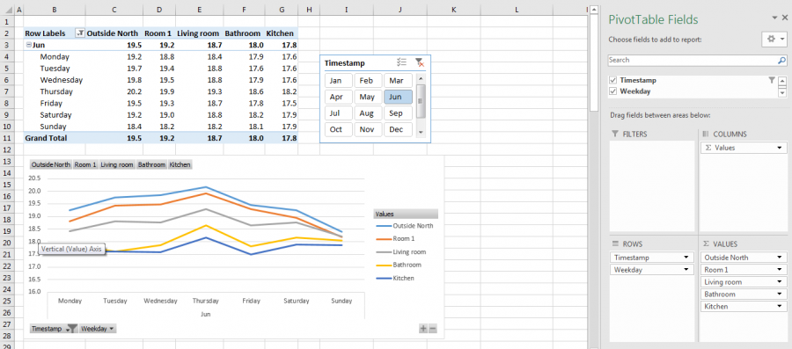Close the PivotTable Fields pane

pyautogui.click(x=784, y=18)
